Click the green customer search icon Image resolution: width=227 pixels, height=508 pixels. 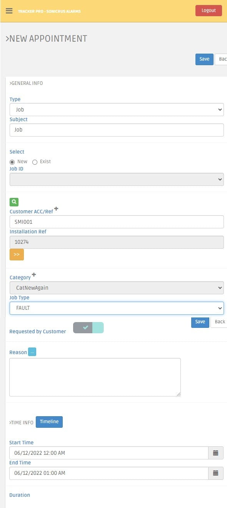(14, 202)
